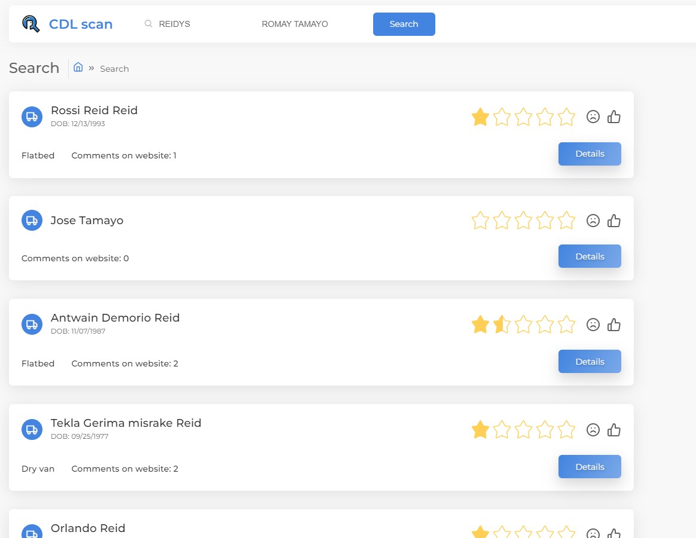Rate Jose Tamayo two stars
Viewport: 696px width, 538px height.
click(x=502, y=221)
